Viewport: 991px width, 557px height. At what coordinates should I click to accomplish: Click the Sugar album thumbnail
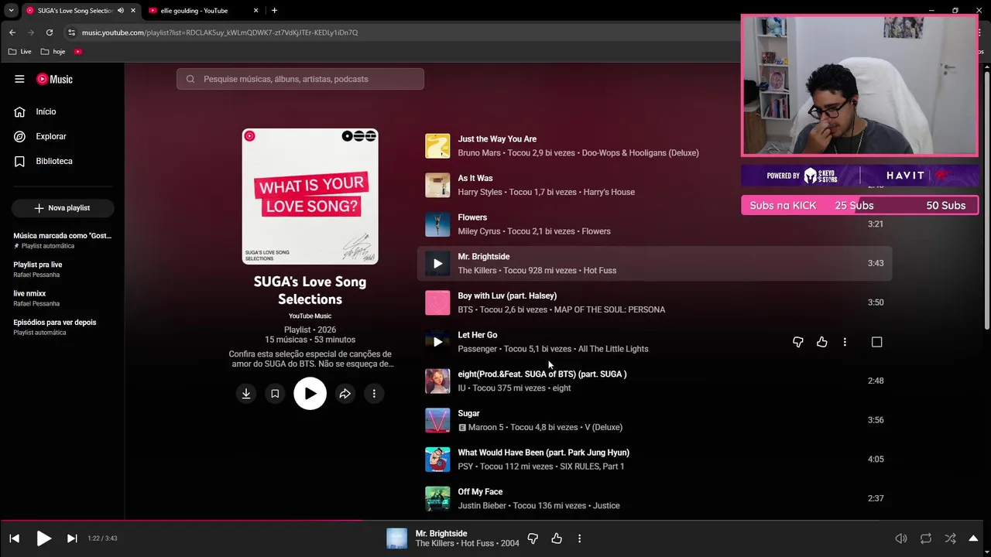pyautogui.click(x=437, y=420)
